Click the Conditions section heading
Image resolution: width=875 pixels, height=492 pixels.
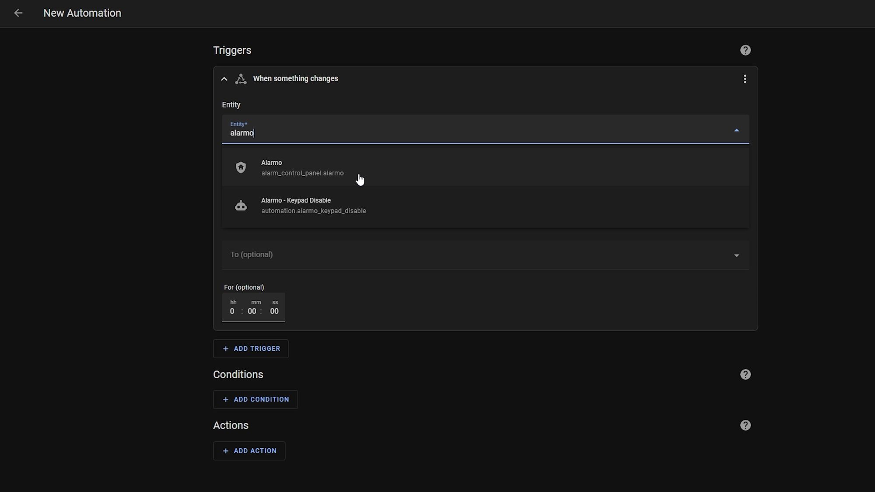coord(238,374)
